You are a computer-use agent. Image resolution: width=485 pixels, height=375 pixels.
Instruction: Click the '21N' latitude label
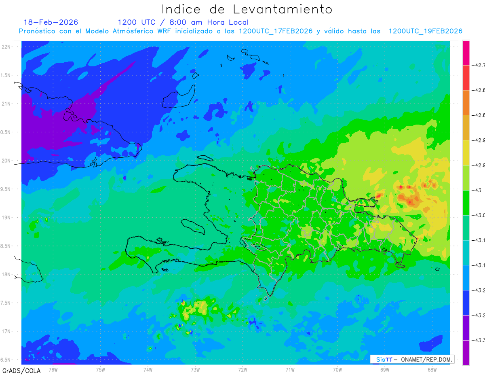pos(7,104)
